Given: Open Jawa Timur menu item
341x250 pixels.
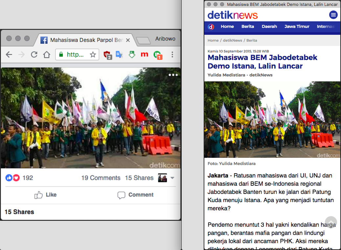Looking at the screenshot, I should pyautogui.click(x=297, y=27).
